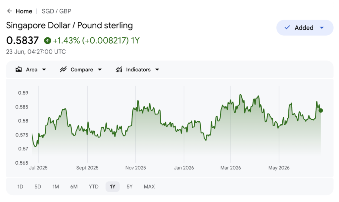Click the Indicators chart icon

tap(119, 69)
